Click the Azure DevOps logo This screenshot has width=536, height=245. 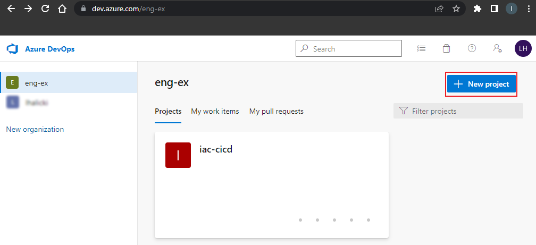tap(12, 49)
